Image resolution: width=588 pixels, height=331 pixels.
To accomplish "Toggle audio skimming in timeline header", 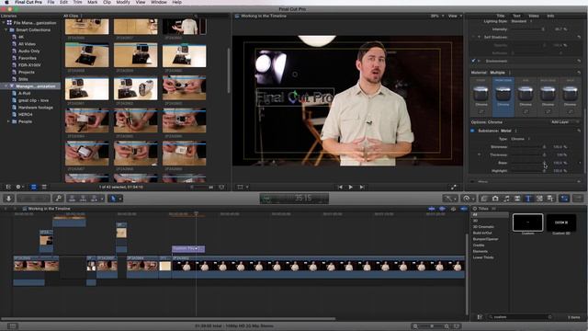I will point(443,209).
